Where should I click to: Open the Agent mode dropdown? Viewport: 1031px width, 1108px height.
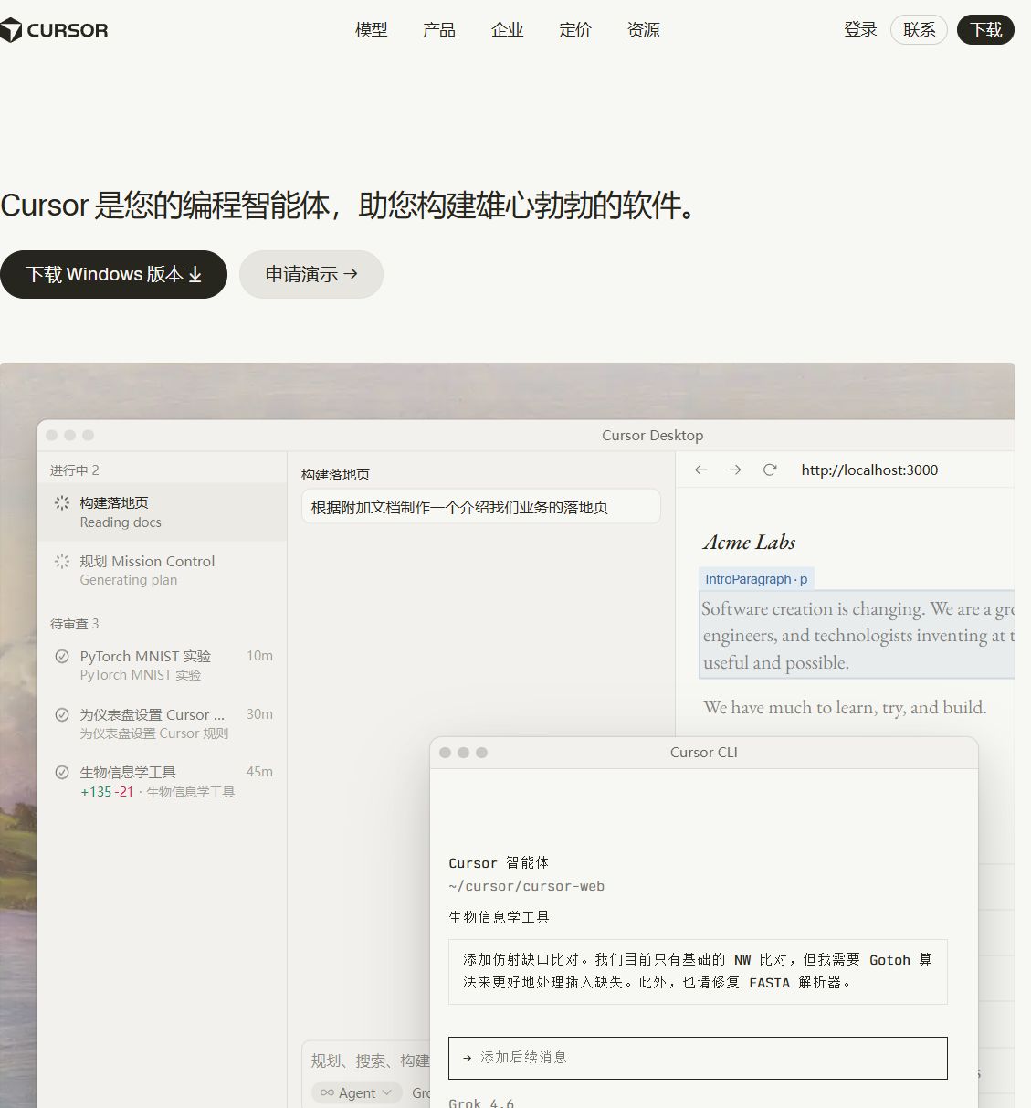[356, 1092]
